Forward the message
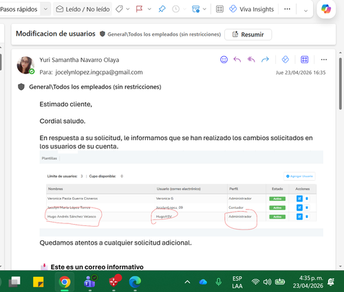Viewport: 344px width, 292px height. [x=265, y=60]
